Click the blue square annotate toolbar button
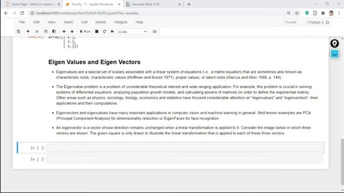This screenshot has width=344, height=193. [x=334, y=54]
